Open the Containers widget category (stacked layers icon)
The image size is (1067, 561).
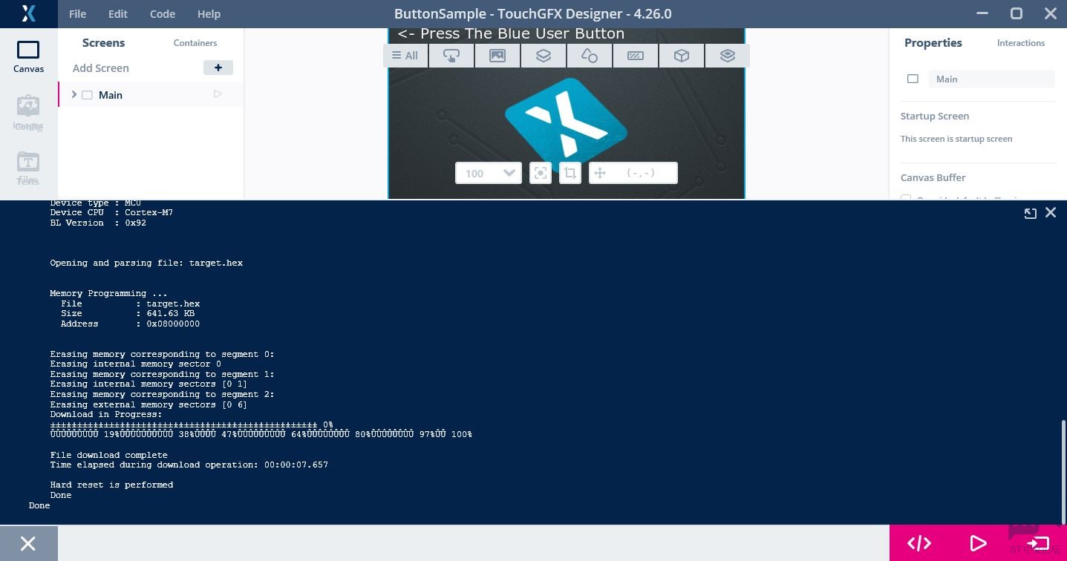pyautogui.click(x=543, y=56)
